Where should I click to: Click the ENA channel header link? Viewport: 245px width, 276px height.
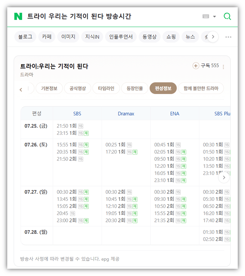tap(175, 114)
